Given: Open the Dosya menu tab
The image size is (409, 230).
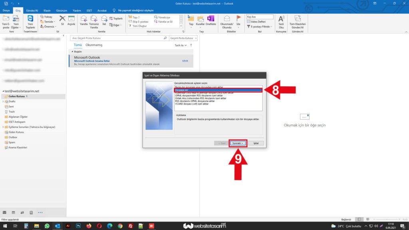Looking at the screenshot, I should point(6,10).
